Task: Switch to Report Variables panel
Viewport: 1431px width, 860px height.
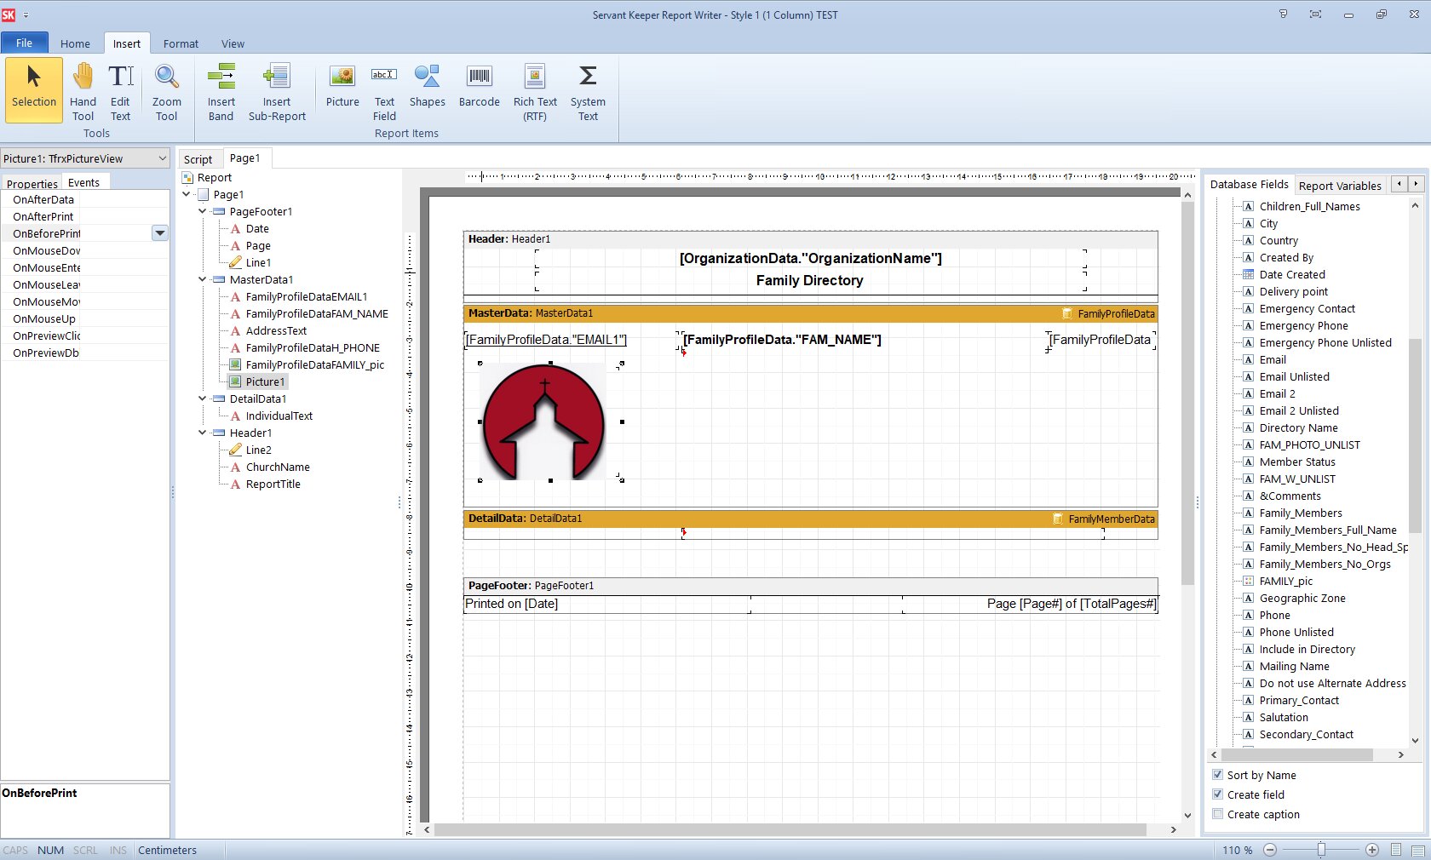Action: point(1339,185)
